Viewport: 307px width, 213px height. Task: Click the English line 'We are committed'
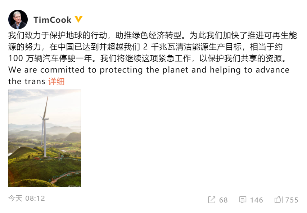(149, 70)
